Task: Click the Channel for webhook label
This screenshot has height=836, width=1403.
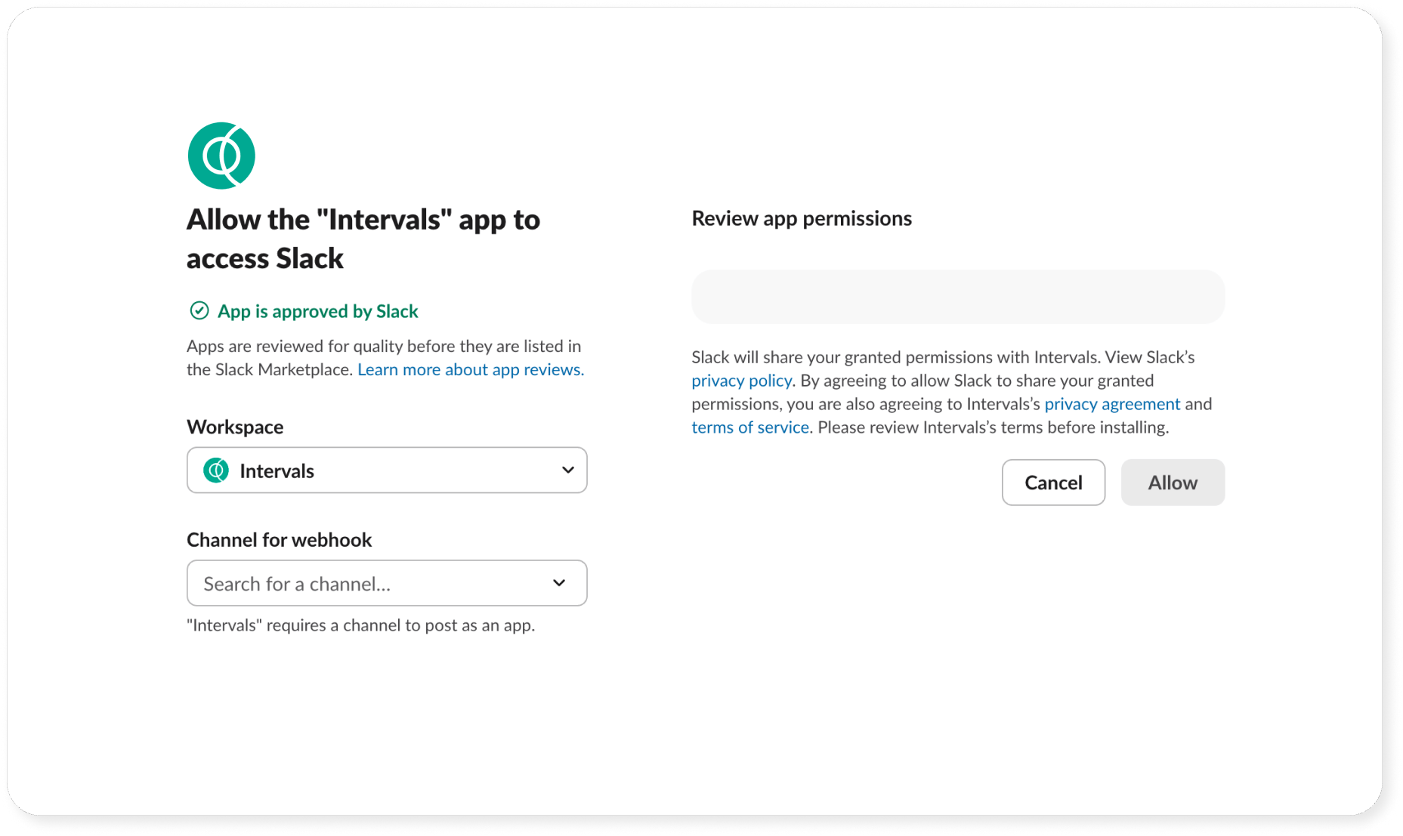Action: (279, 540)
